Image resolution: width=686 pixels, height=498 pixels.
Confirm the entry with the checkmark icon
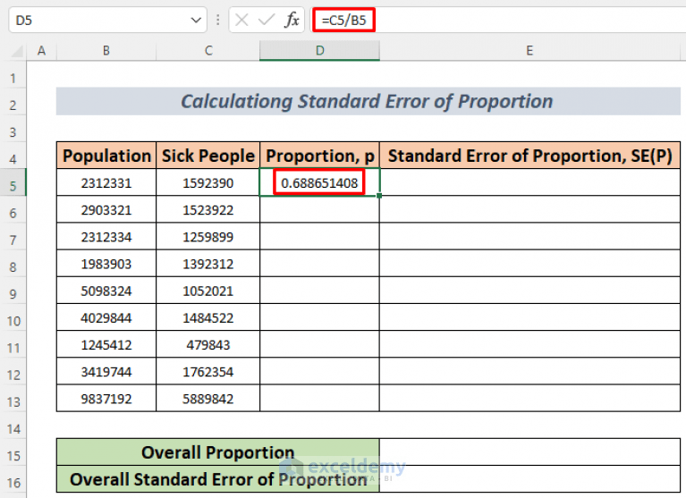click(266, 20)
